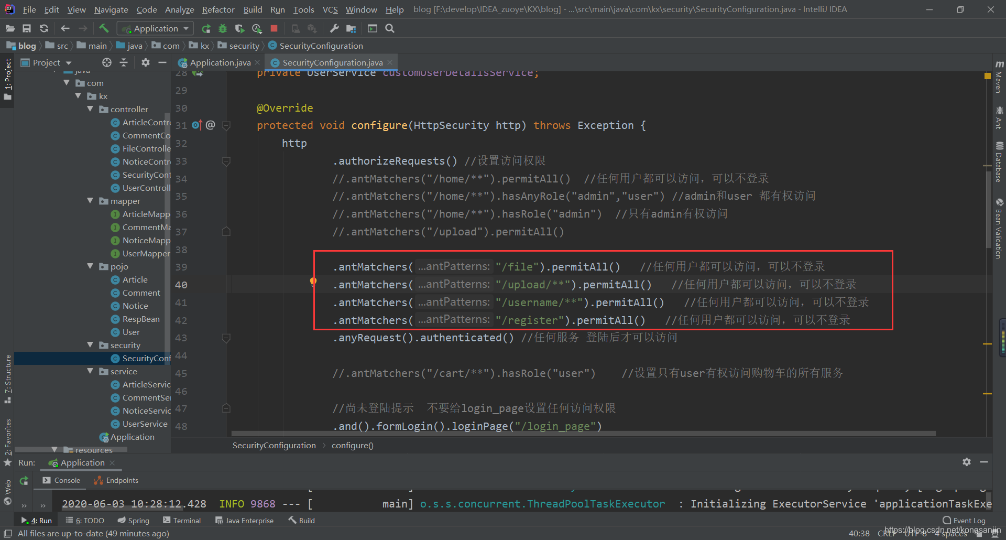
Task: Open the Analyze menu
Action: pos(179,9)
